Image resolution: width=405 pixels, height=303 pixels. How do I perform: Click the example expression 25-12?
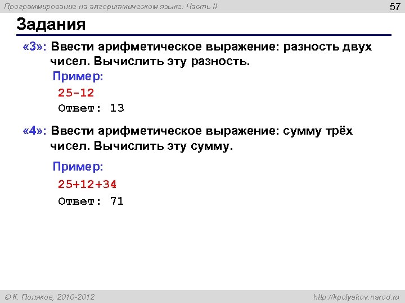(x=76, y=93)
